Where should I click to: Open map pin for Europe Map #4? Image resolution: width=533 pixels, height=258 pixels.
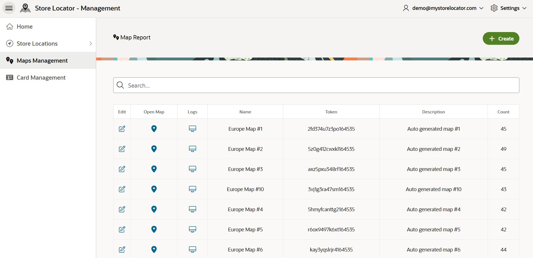click(154, 209)
